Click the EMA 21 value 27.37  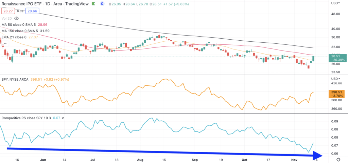click(x=33, y=37)
